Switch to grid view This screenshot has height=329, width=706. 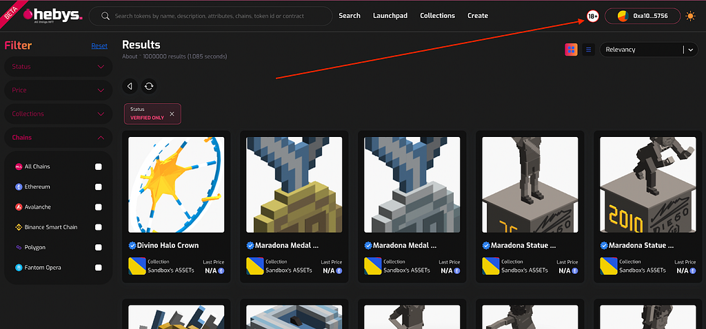click(572, 50)
